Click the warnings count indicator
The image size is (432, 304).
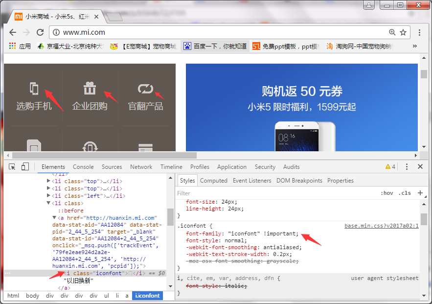tap(390, 166)
